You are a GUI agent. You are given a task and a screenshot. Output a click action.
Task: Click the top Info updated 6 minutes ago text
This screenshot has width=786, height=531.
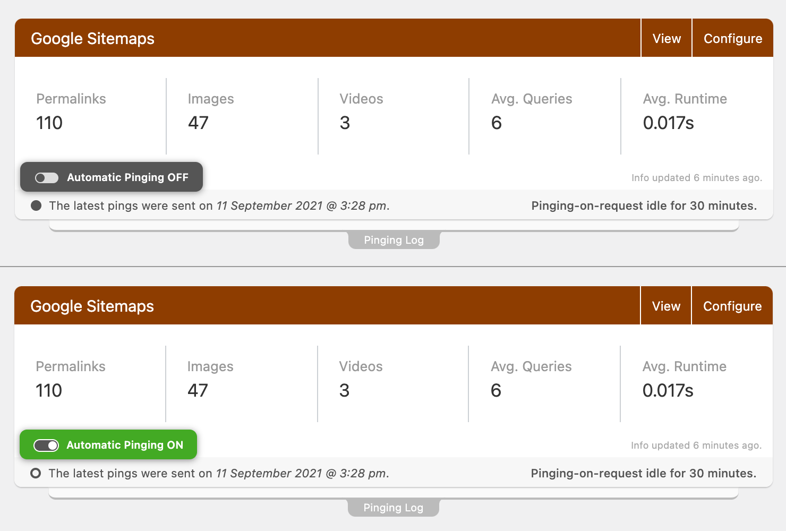[697, 178]
